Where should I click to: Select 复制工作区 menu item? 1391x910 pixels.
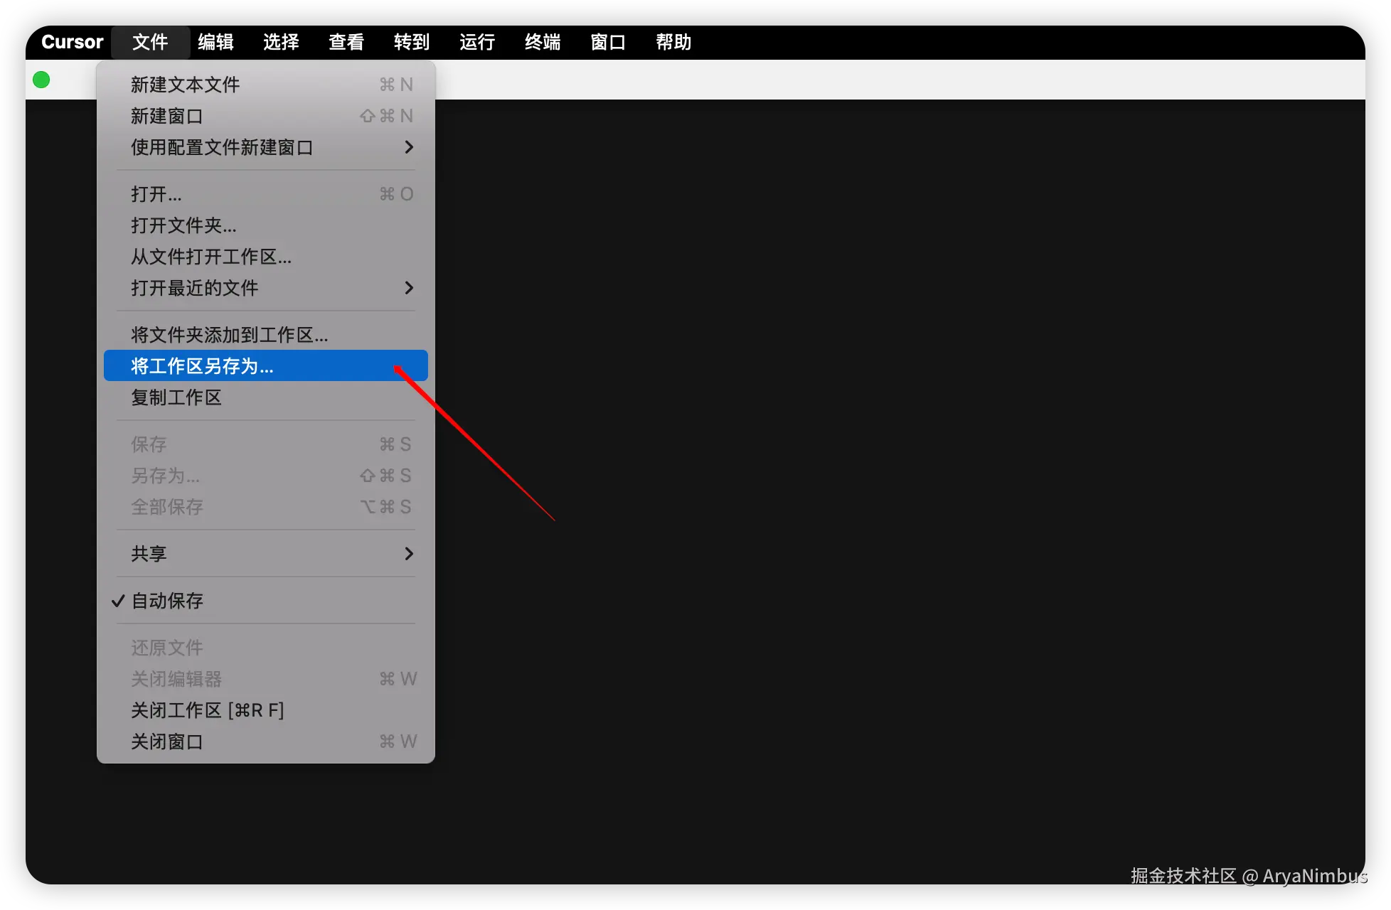click(x=176, y=397)
